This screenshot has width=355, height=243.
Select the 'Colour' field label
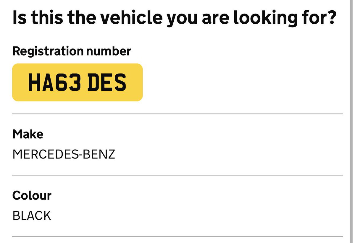point(32,195)
